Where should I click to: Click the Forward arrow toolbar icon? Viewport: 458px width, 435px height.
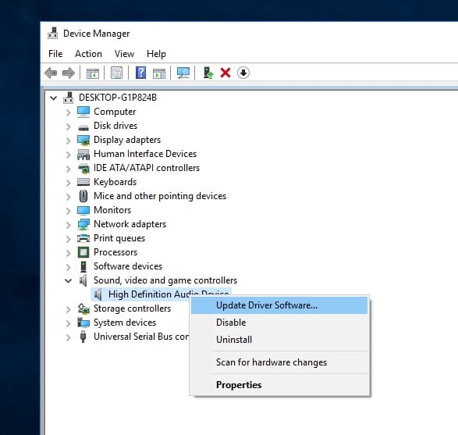(x=69, y=73)
